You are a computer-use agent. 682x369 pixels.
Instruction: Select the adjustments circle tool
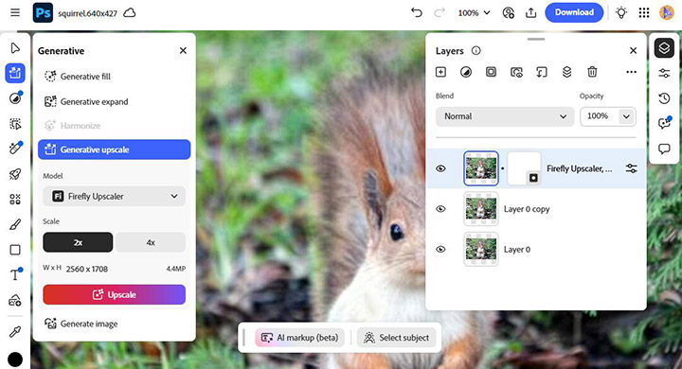click(15, 98)
